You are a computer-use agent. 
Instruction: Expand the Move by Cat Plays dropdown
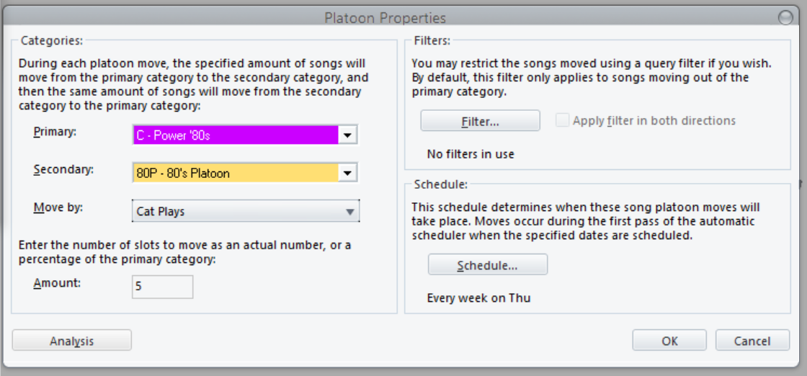coord(349,212)
